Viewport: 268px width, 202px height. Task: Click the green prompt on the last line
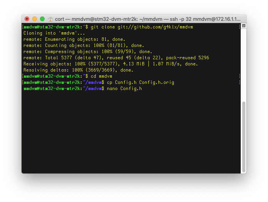(x=53, y=88)
